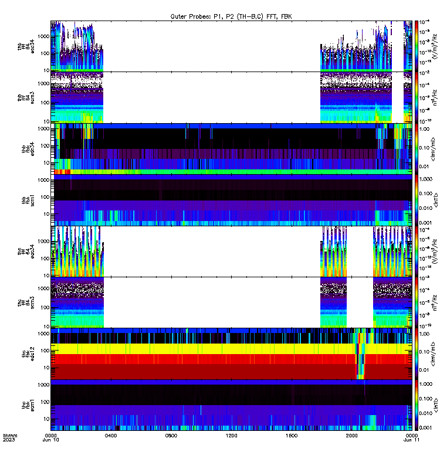
Task: Click the thc fbk edc12 red-yellow spectrogram panel
Action: tap(231, 354)
